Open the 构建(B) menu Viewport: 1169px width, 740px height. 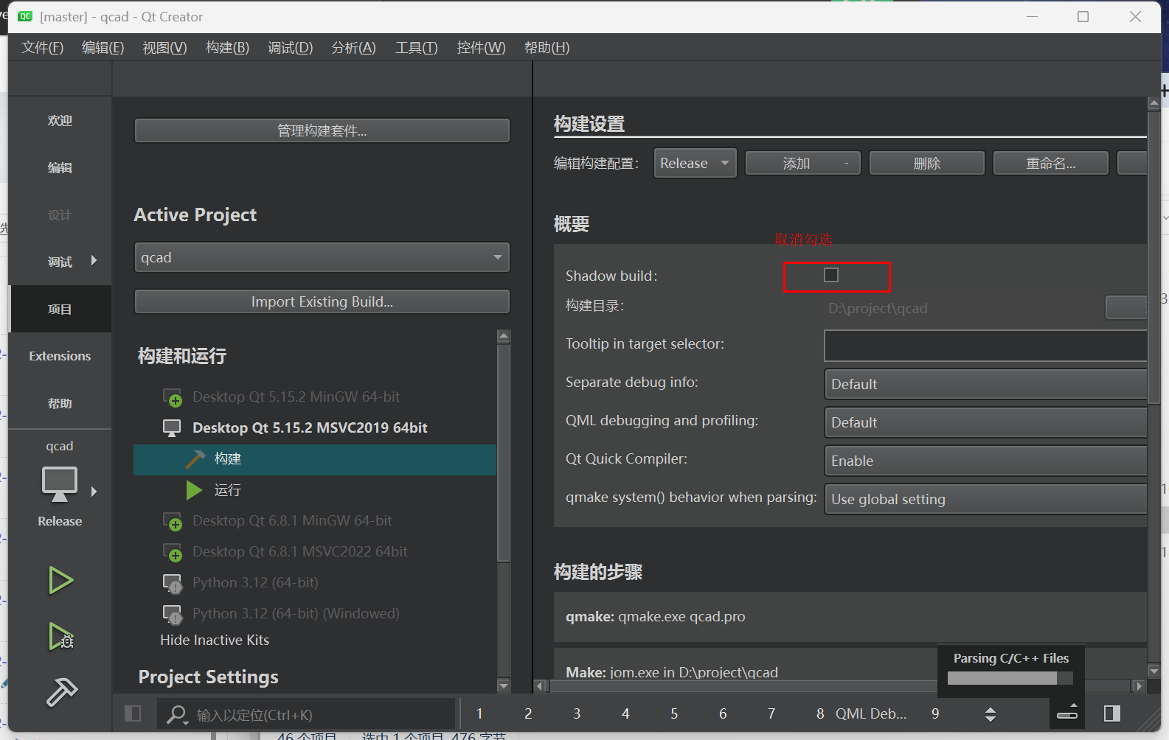(227, 48)
